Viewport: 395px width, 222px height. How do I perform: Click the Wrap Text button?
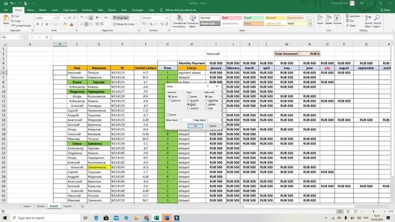pyautogui.click(x=121, y=18)
